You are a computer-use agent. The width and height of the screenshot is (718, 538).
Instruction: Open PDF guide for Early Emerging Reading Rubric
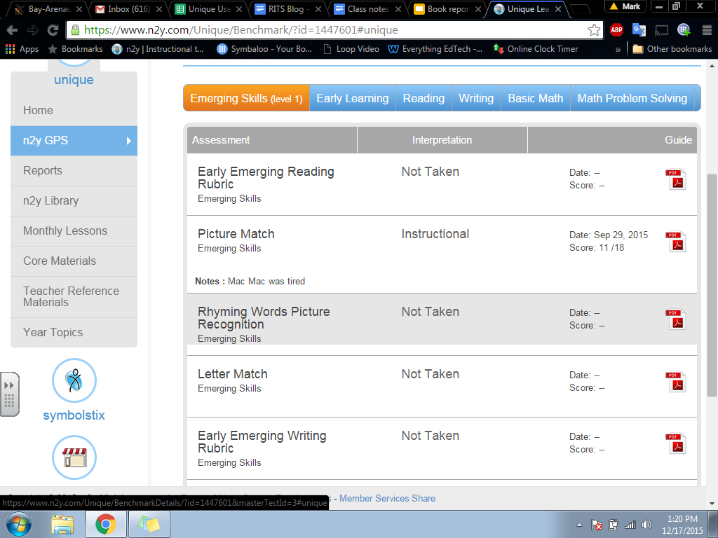point(675,179)
